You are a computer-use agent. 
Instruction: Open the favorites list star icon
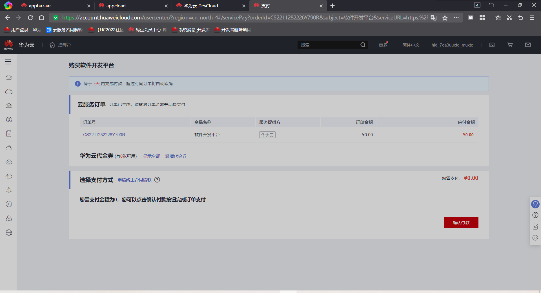[x=498, y=18]
